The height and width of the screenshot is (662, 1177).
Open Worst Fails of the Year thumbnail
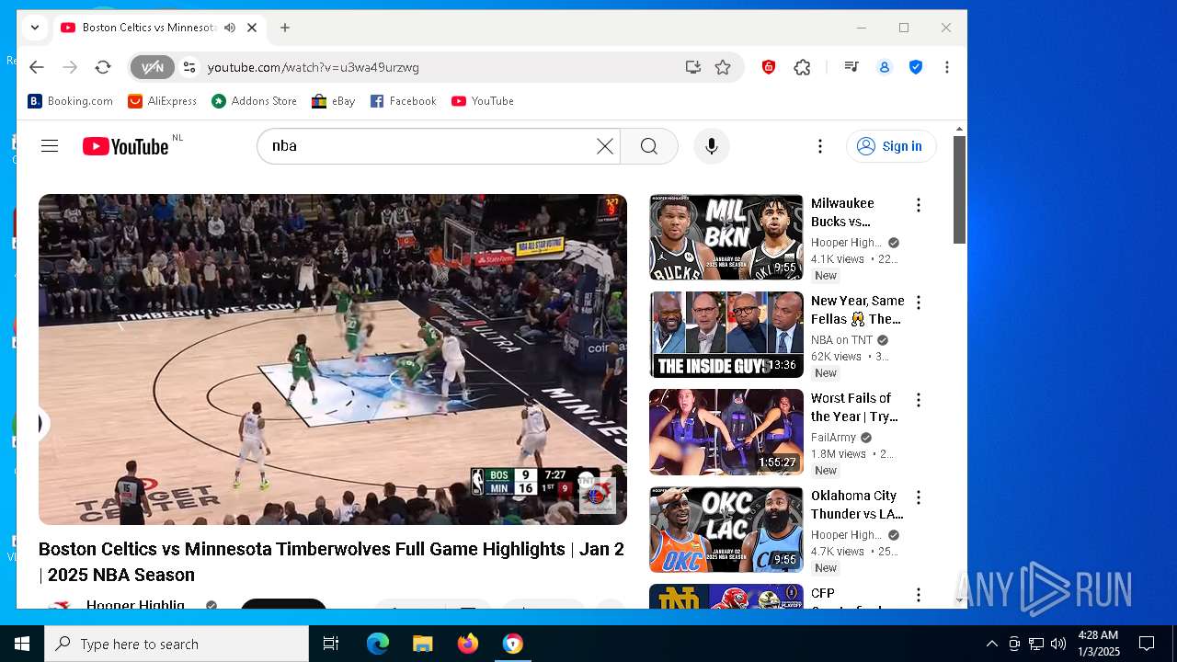click(726, 432)
